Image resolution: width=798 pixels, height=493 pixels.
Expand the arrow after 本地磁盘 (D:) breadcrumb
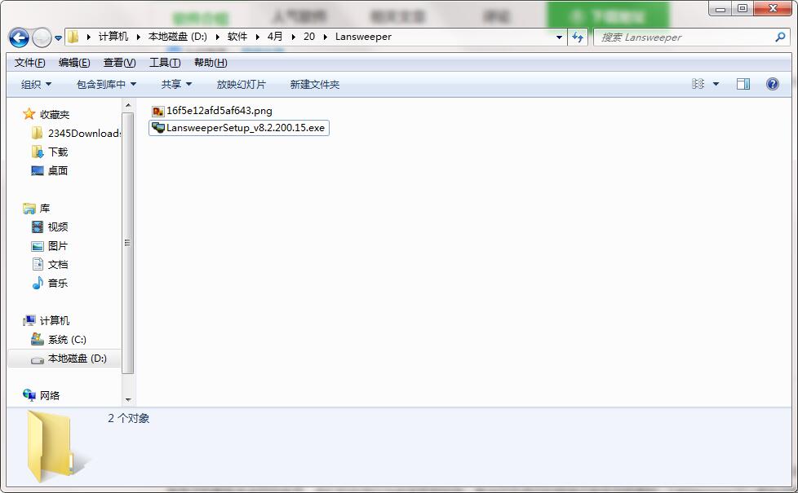click(217, 37)
